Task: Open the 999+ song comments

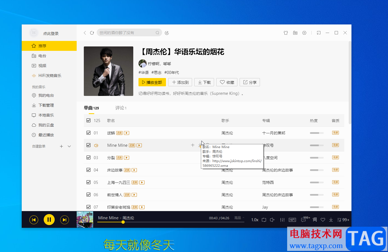Action: tap(305, 219)
